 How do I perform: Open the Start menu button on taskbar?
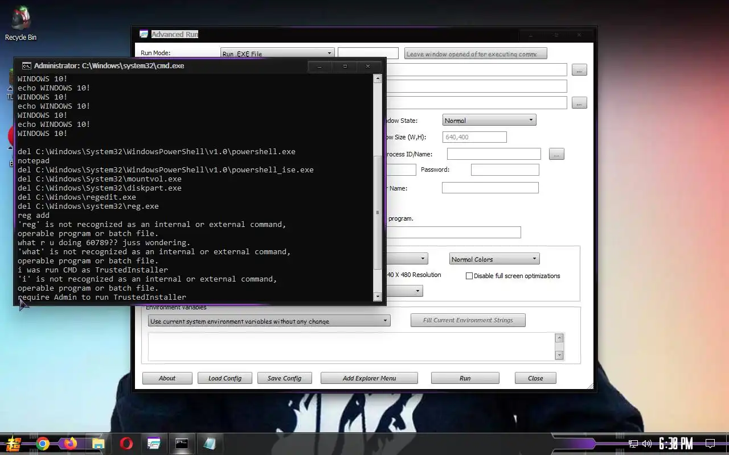coord(14,443)
